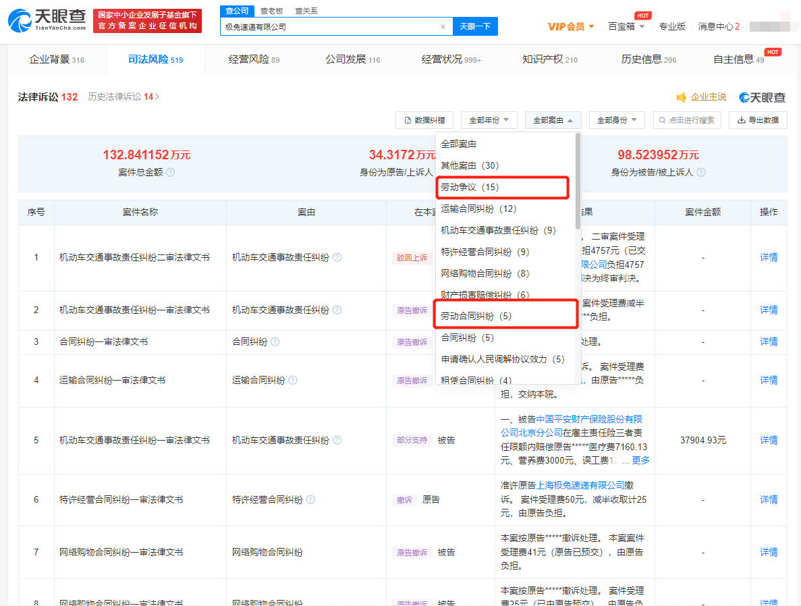Open the 专业版 link
This screenshot has width=801, height=606.
click(671, 26)
